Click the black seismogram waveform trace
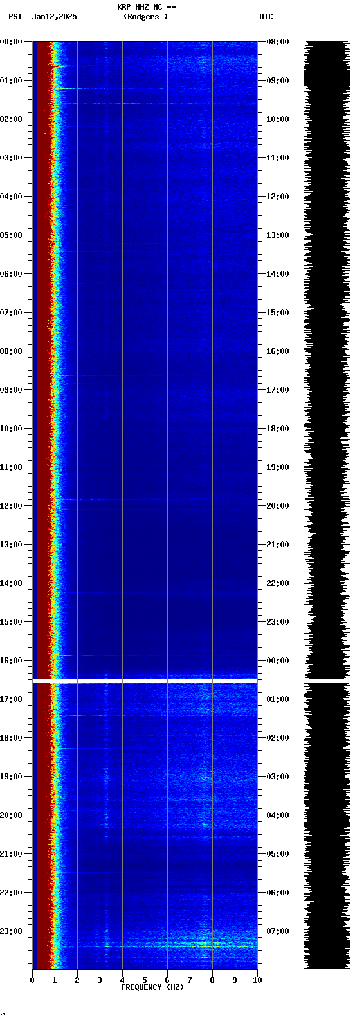 [327, 505]
